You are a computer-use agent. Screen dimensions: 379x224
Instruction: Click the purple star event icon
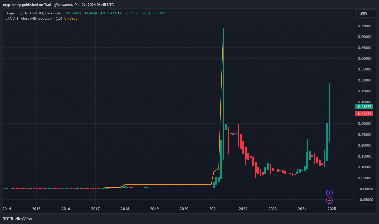pyautogui.click(x=329, y=193)
